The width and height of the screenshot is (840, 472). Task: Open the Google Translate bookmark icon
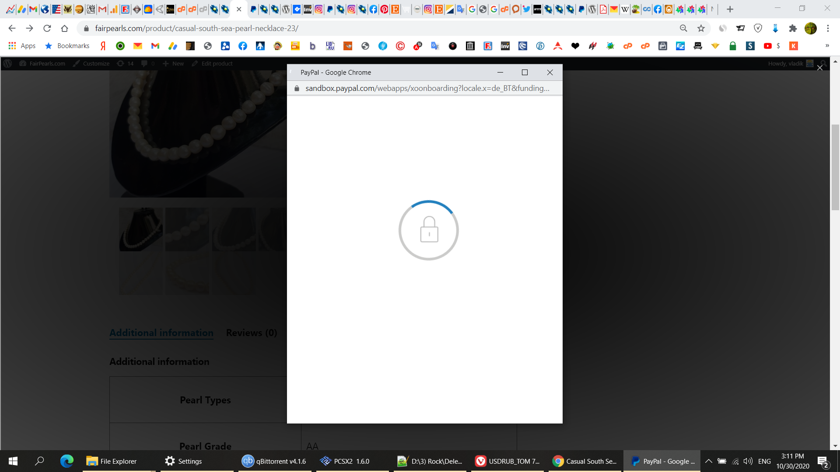(x=435, y=46)
